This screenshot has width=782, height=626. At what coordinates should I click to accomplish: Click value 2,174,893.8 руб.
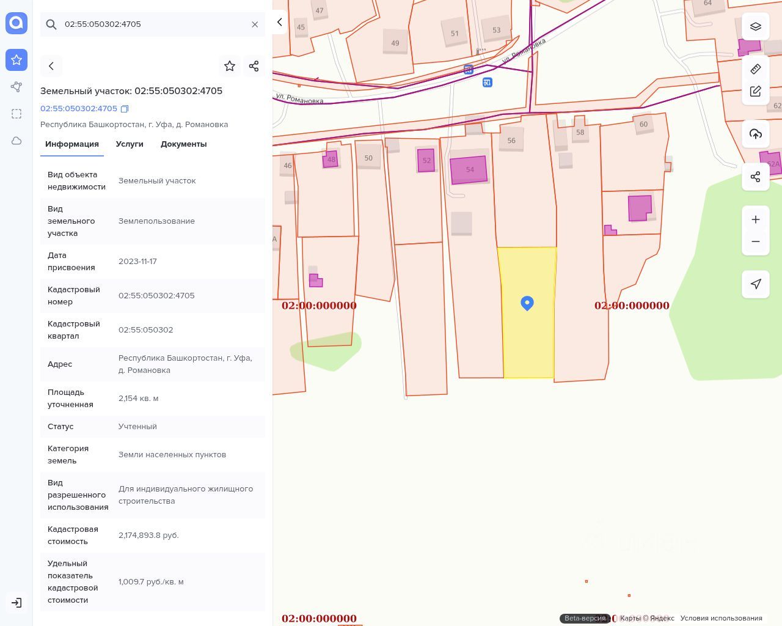(148, 536)
